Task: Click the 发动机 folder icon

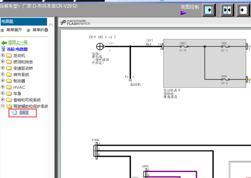Action: point(9,55)
